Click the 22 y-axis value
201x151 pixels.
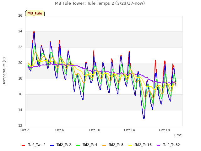(x=20, y=47)
